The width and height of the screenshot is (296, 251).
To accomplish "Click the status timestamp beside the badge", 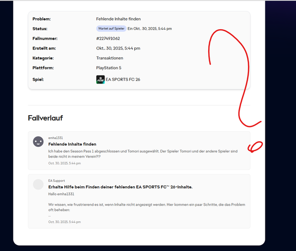I will tap(149, 29).
